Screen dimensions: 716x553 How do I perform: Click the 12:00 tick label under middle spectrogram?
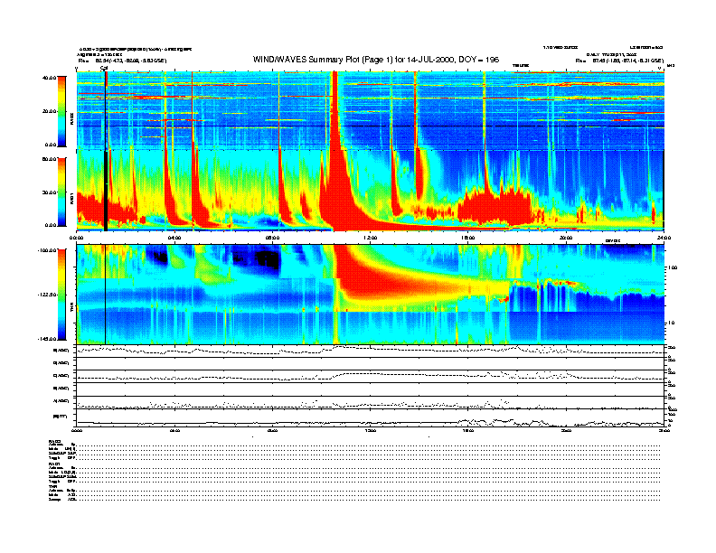pos(371,238)
